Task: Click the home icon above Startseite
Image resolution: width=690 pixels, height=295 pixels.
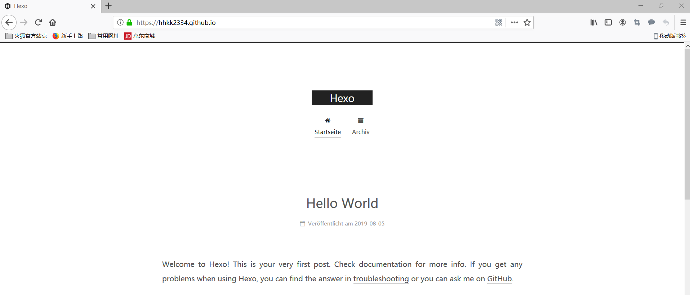Action: tap(328, 120)
